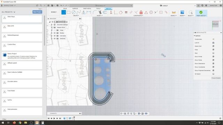Toggle Show Projected Geometries checkbox
The image size is (223, 125).
tap(213, 70)
